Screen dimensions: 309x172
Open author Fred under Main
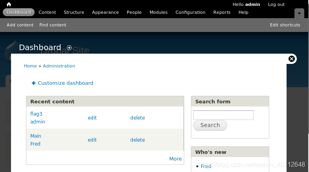(x=35, y=144)
